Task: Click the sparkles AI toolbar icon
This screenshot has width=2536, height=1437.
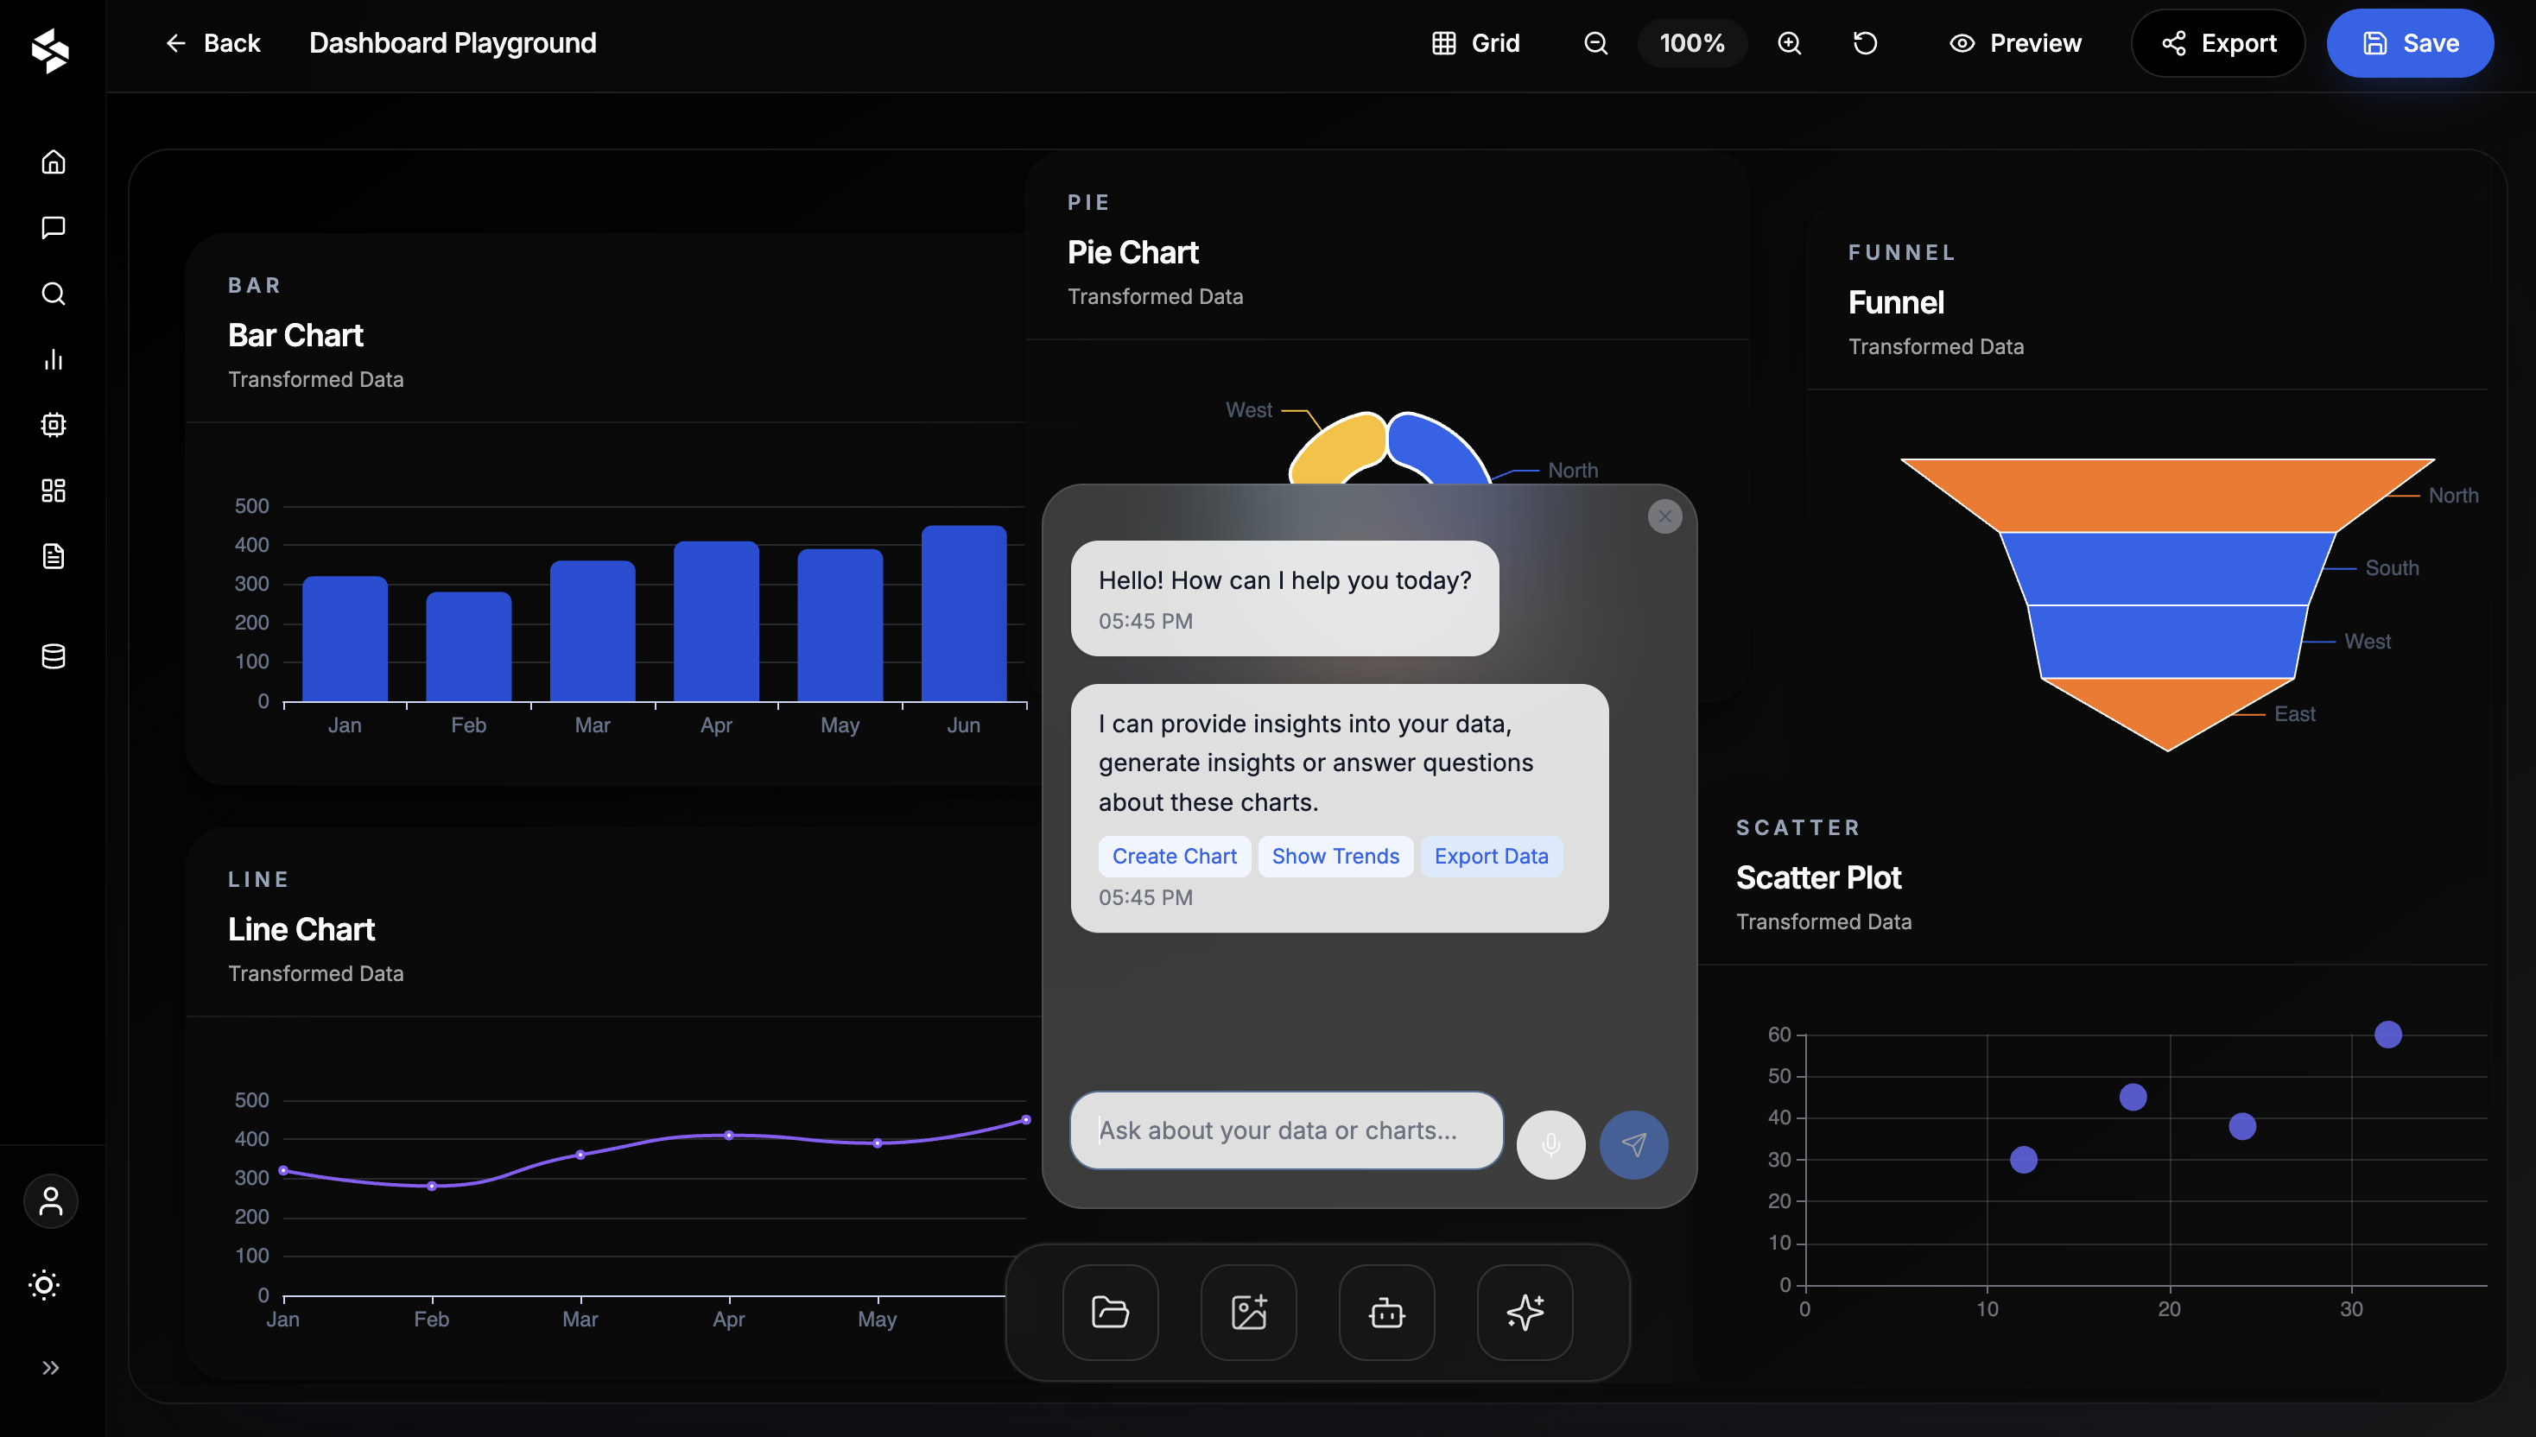Action: tap(1525, 1312)
